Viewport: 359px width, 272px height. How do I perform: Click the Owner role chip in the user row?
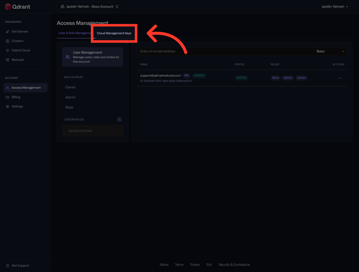click(301, 78)
